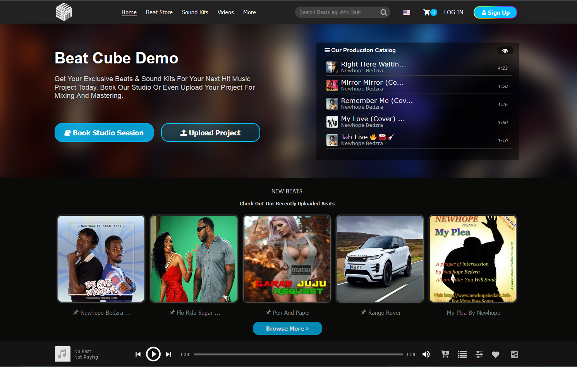
Task: Favorite the beat with the heart icon
Action: [496, 354]
